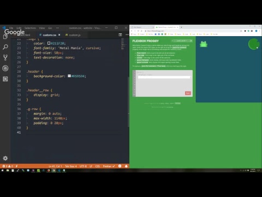Reload the Flexbox Froggy page
Image resolution: width=262 pixels, height=197 pixels.
point(138,31)
